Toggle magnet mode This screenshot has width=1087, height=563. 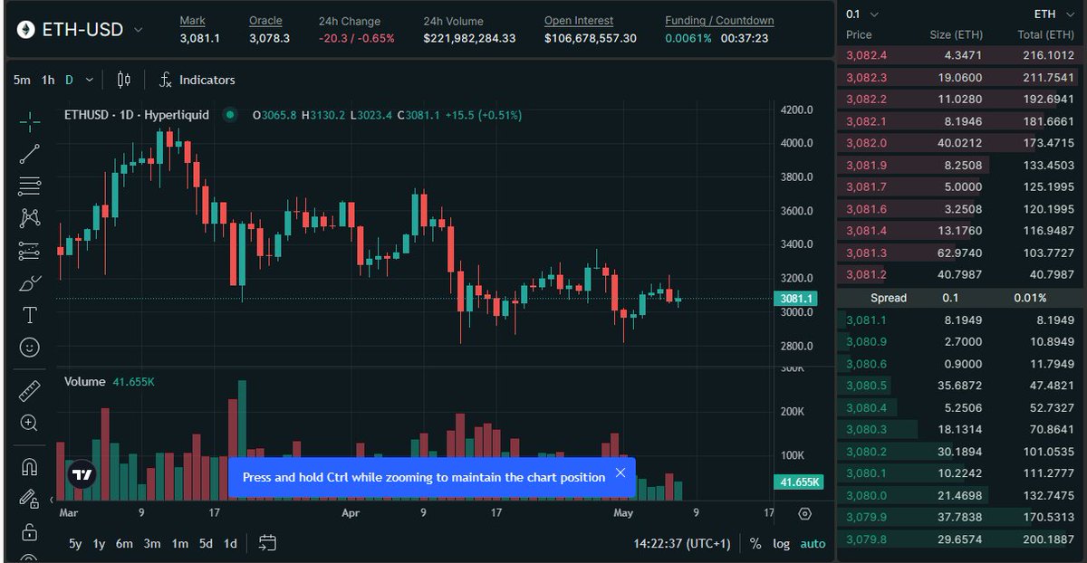tap(29, 467)
